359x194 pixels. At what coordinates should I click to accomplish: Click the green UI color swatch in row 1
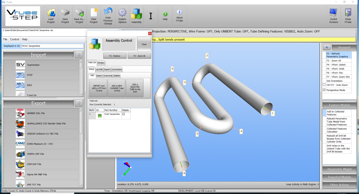100,116
